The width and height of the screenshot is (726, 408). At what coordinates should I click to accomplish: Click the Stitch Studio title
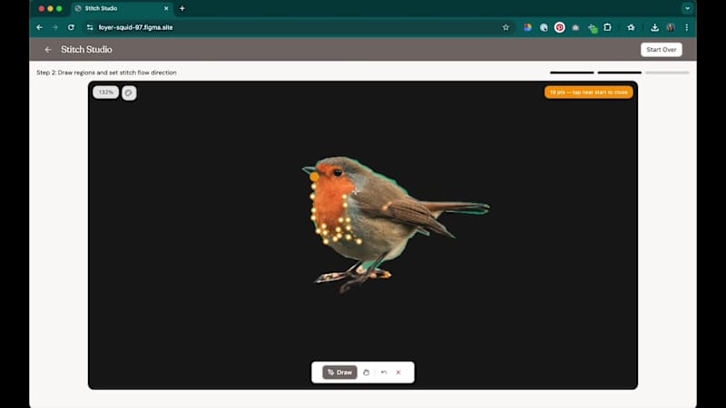(x=86, y=50)
